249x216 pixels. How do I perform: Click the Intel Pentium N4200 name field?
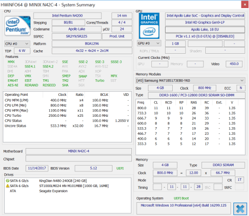click(67, 16)
